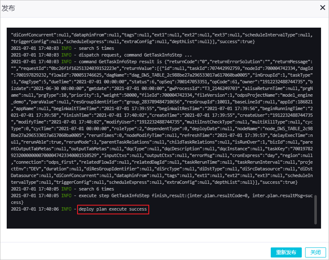Click the 'search 5 times' log line

[x=62, y=48]
